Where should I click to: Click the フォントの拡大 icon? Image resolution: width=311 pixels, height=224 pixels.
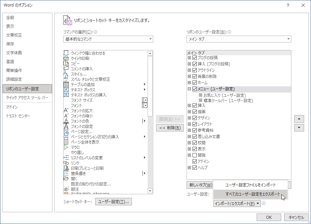pyautogui.click(x=66, y=111)
